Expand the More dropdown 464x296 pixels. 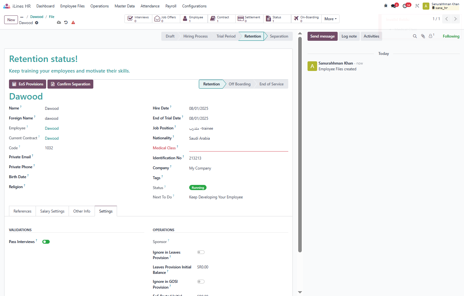coord(330,19)
